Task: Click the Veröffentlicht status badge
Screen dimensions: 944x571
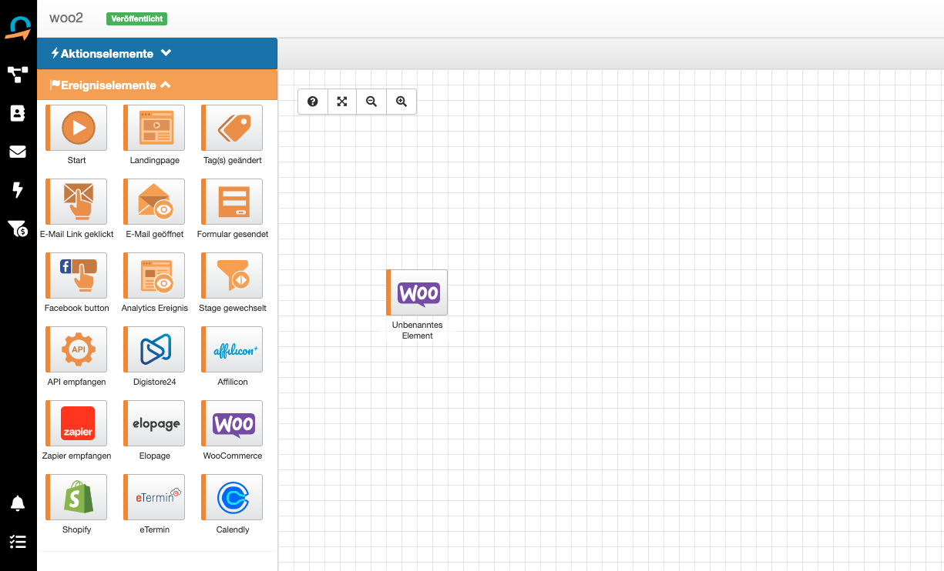Action: pyautogui.click(x=136, y=18)
